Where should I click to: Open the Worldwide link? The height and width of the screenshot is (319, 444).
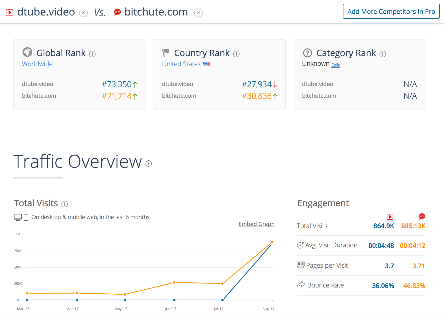[x=37, y=64]
